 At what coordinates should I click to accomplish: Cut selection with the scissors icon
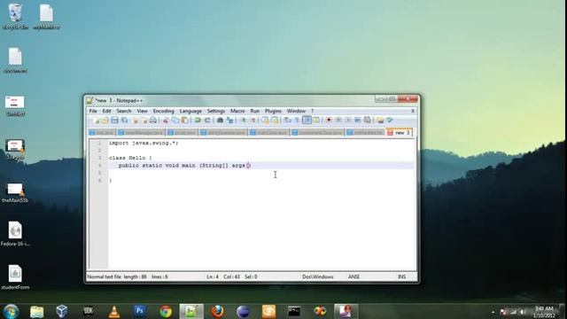[x=166, y=121]
